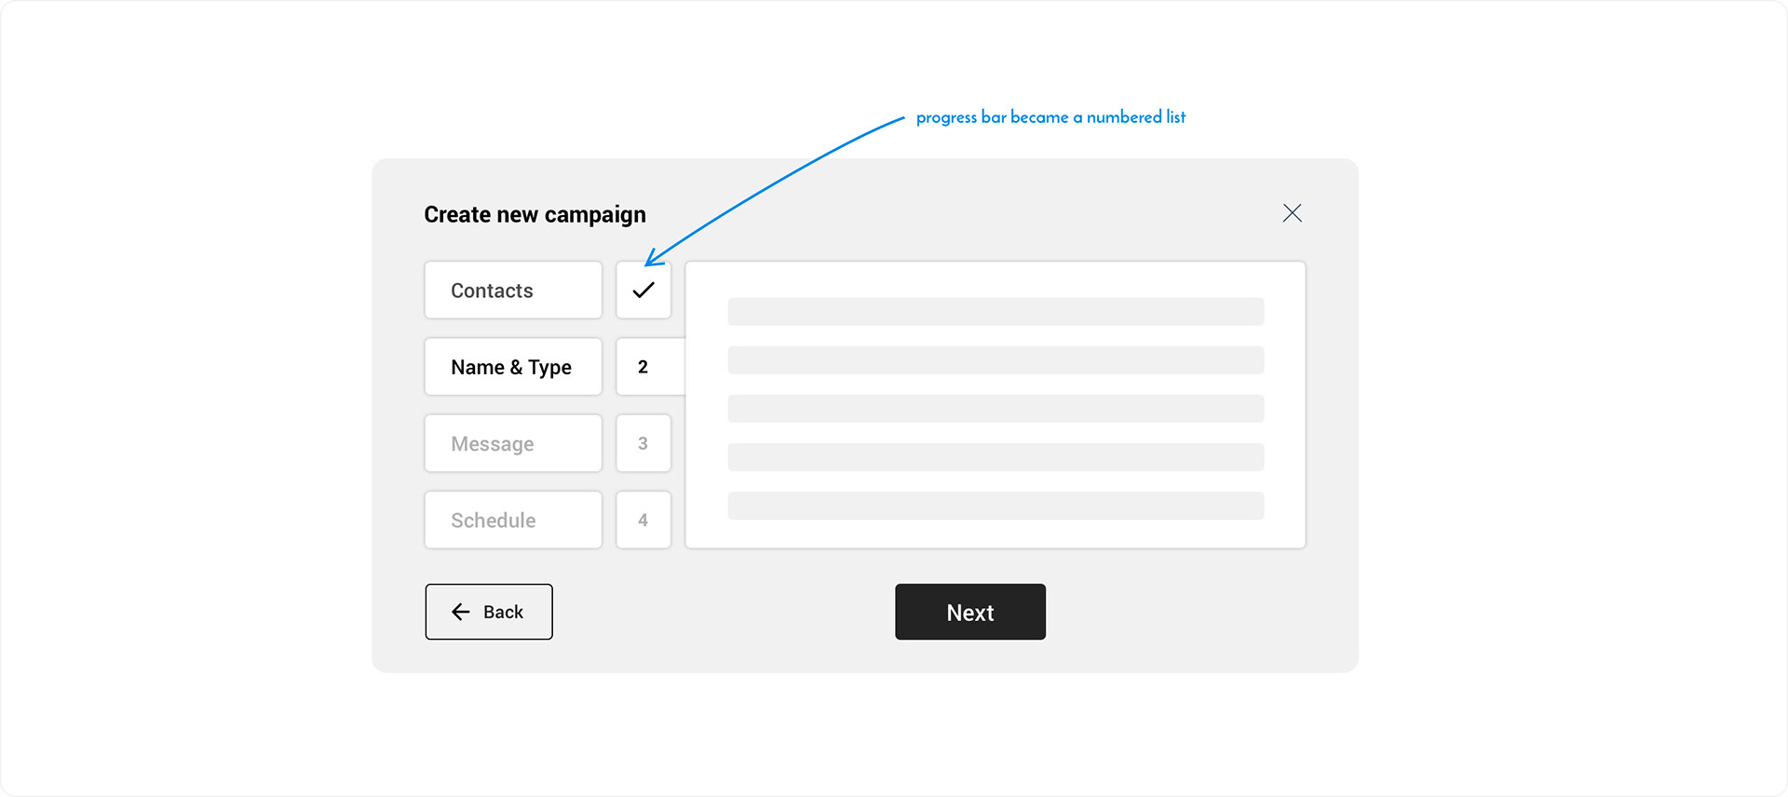Click the blue progress bar annotation text
The width and height of the screenshot is (1788, 797).
point(1050,117)
